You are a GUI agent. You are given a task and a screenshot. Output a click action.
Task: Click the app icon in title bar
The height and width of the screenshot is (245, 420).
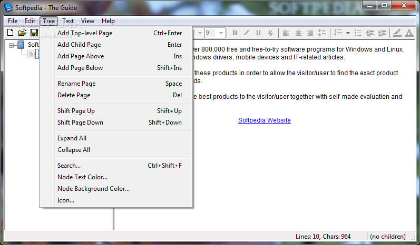[x=8, y=7]
